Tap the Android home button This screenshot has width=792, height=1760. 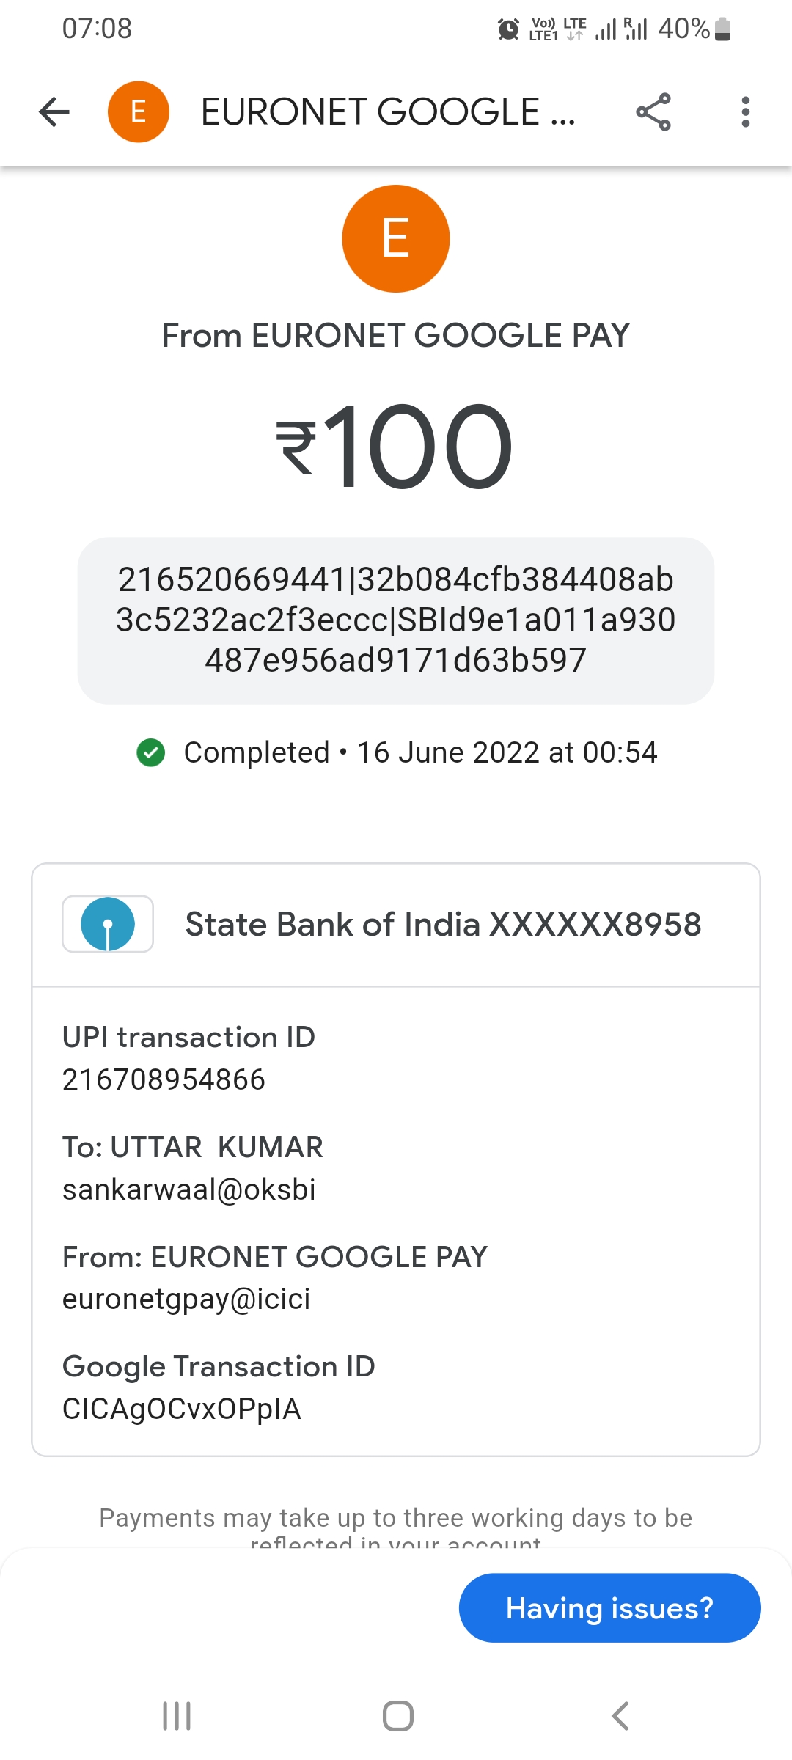(397, 1716)
